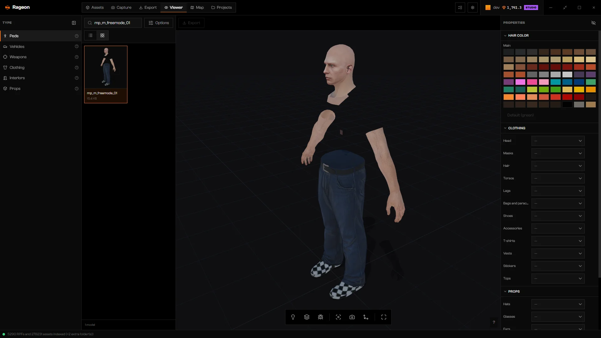Open the Shoes clothing dropdown
Image resolution: width=601 pixels, height=338 pixels.
point(558,216)
